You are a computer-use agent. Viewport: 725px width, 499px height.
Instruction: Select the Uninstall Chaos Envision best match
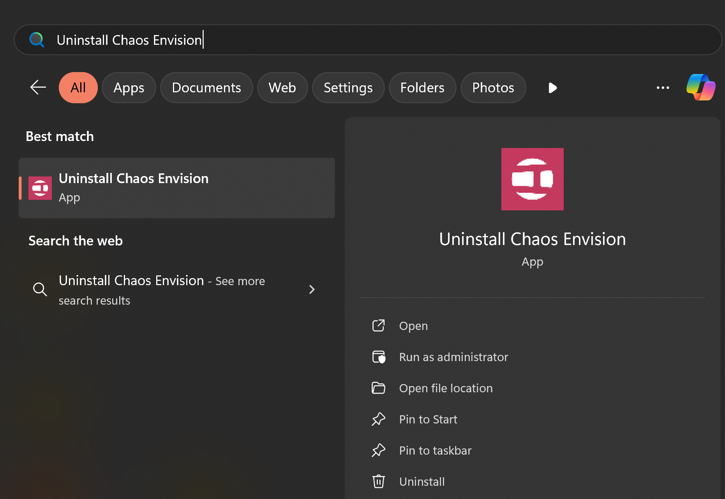[x=177, y=188]
